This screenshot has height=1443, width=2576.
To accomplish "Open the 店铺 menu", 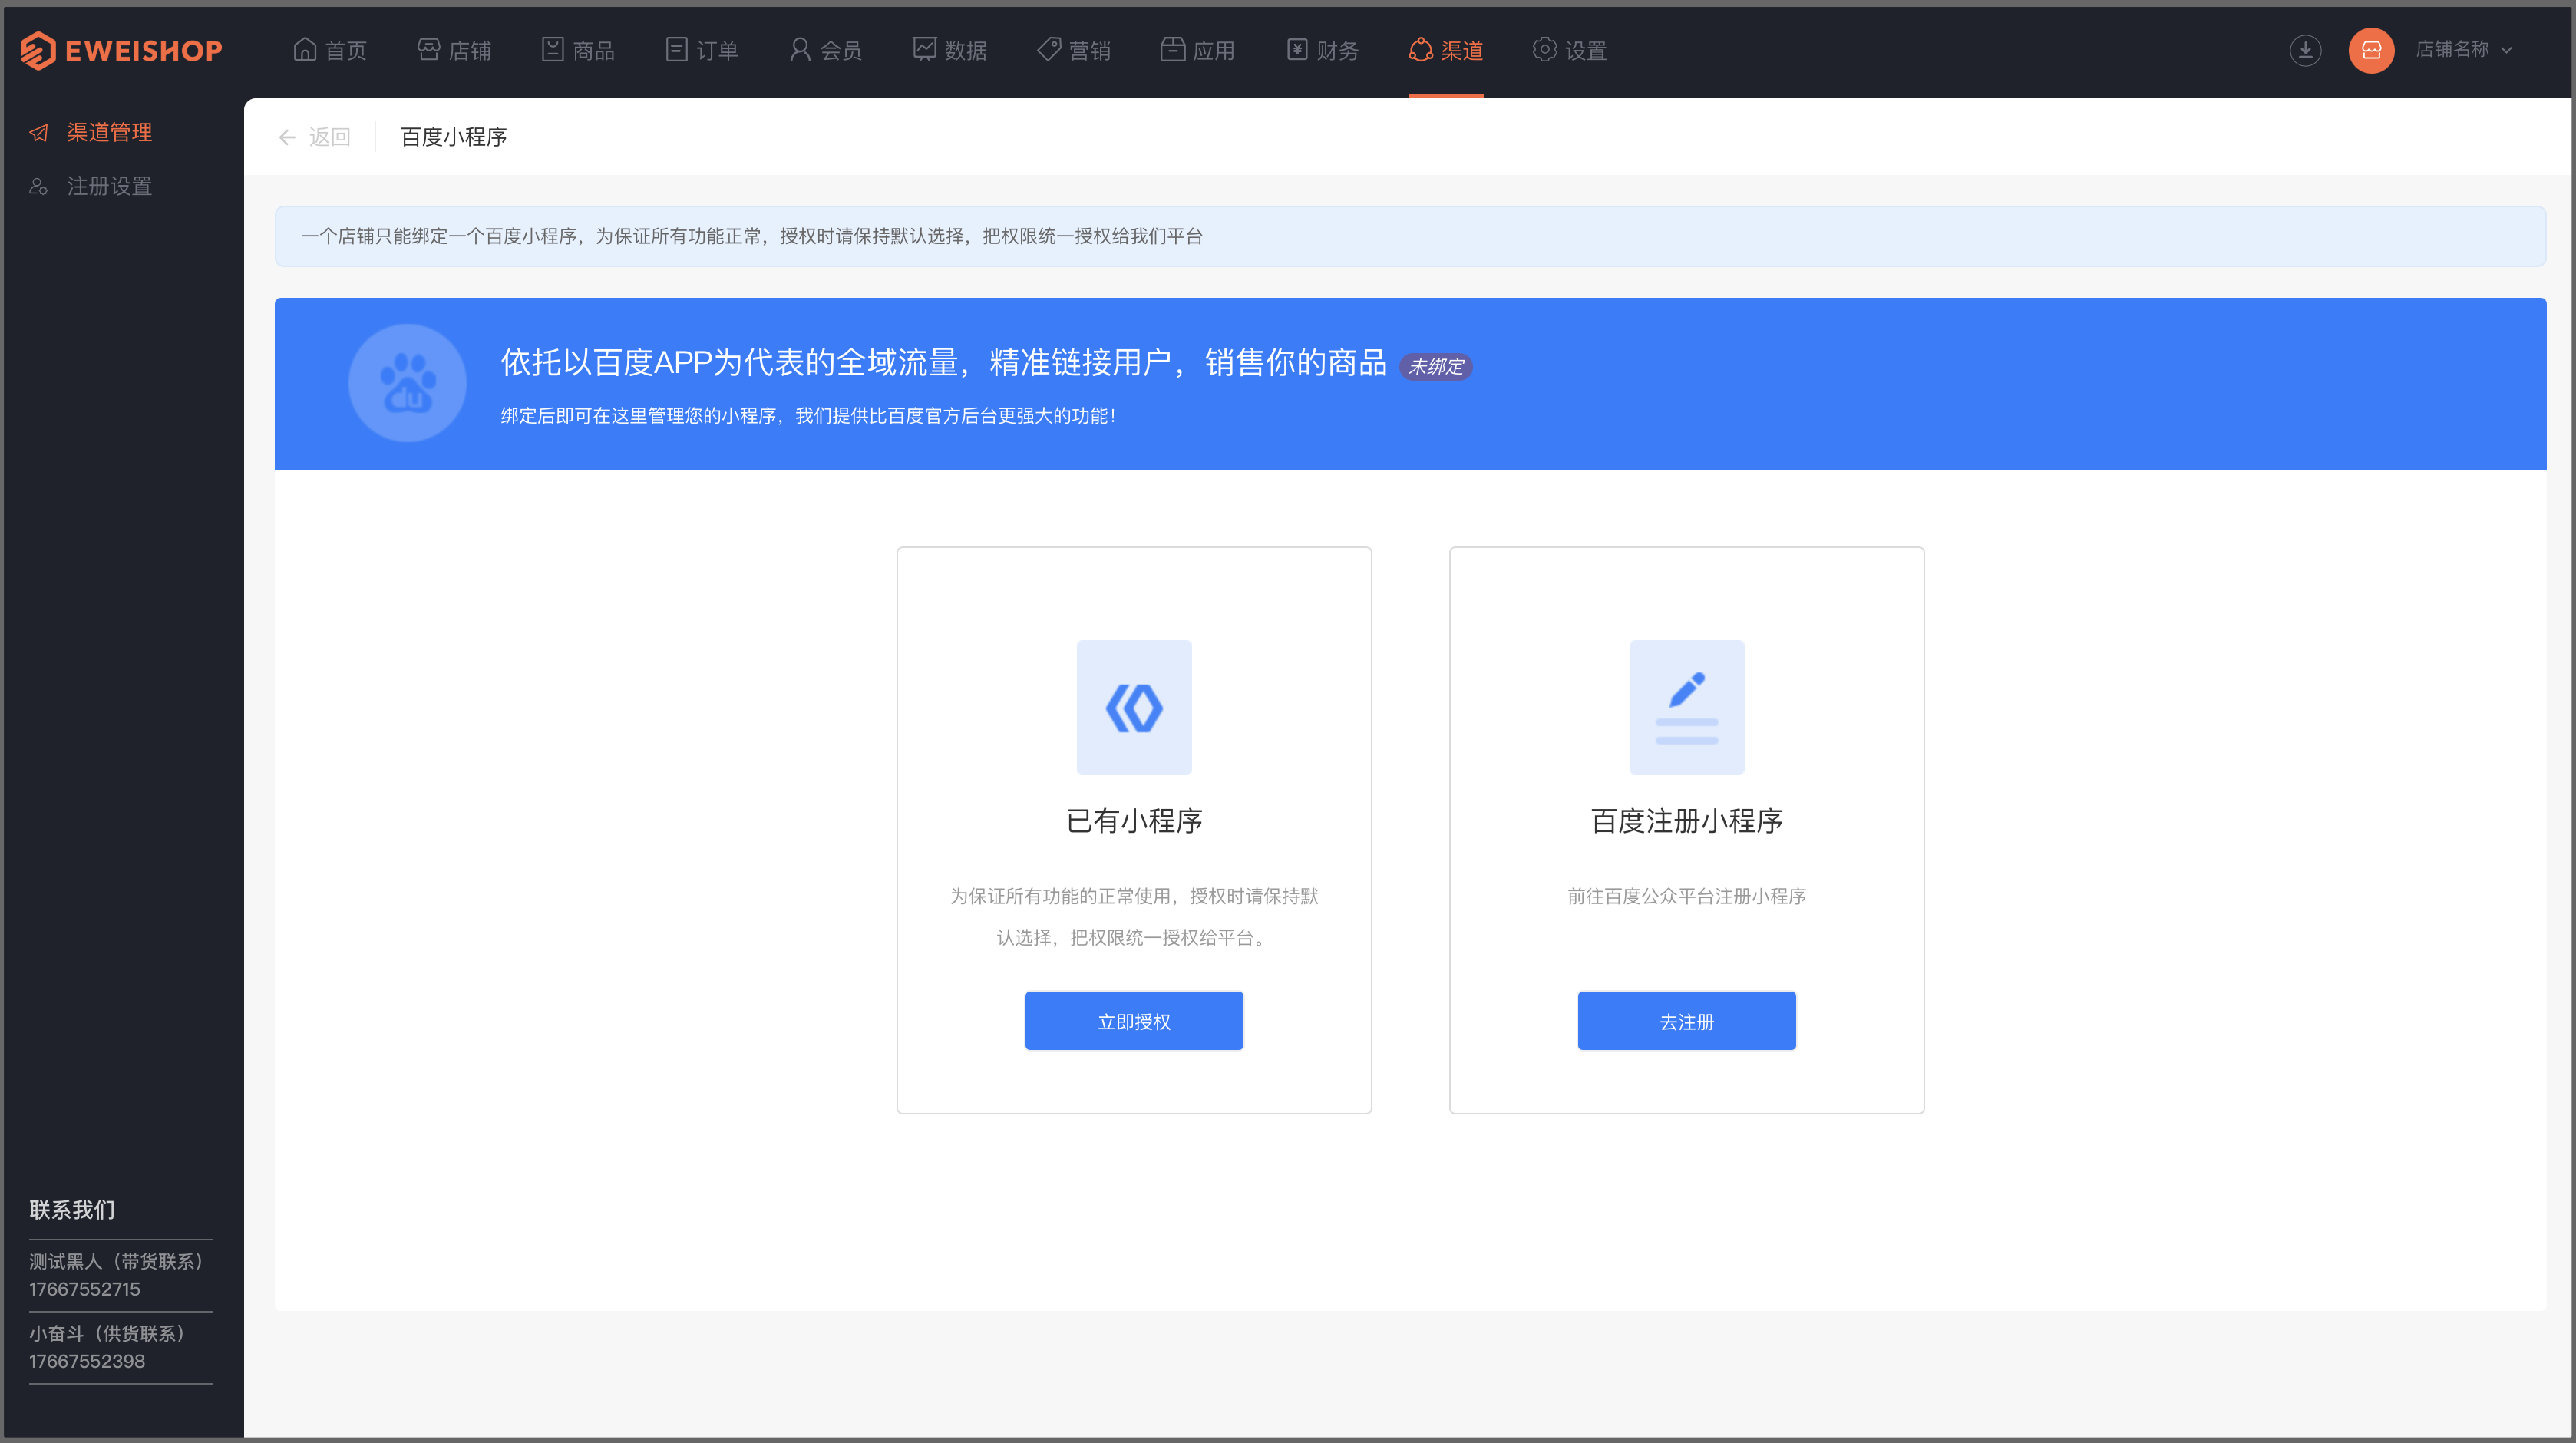I will [x=454, y=50].
